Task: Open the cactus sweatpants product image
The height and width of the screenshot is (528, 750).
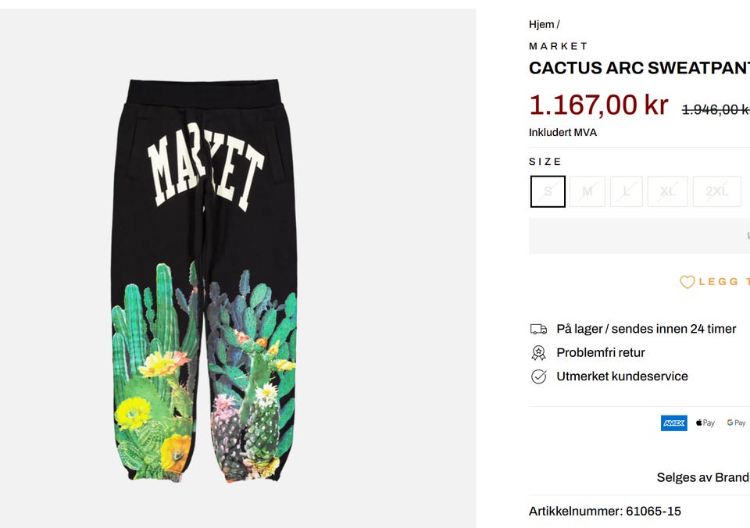Action: 204,280
